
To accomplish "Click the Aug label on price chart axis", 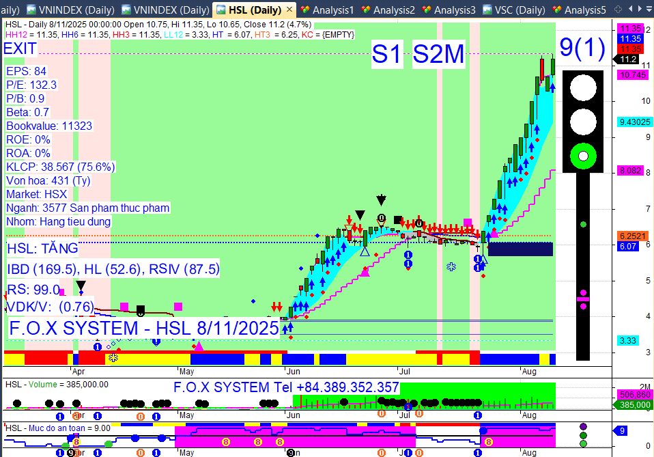I will 529,372.
